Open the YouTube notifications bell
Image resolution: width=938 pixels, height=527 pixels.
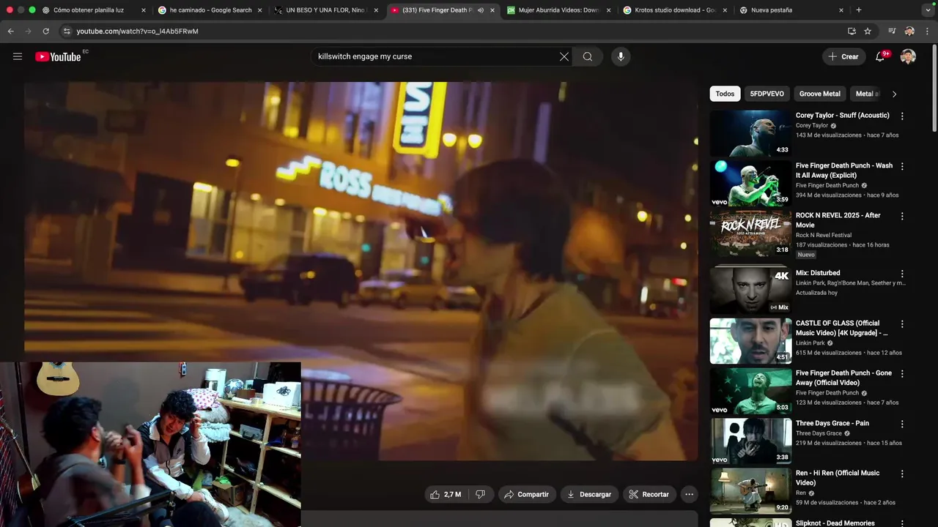(x=881, y=56)
